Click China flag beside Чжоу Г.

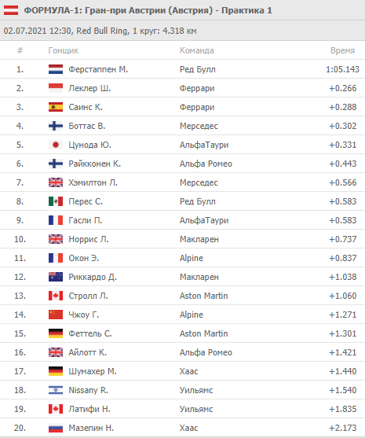(56, 315)
